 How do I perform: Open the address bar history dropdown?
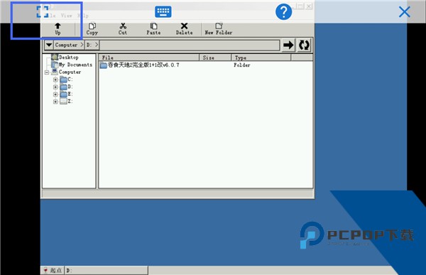pos(49,45)
